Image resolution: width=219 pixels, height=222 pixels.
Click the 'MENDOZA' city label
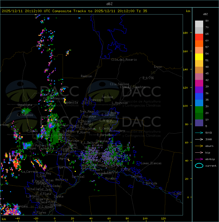coord(64,134)
